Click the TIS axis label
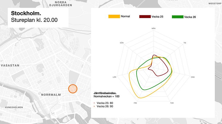Image resolution: width=222 pixels, height=124 pixels. coord(185,43)
